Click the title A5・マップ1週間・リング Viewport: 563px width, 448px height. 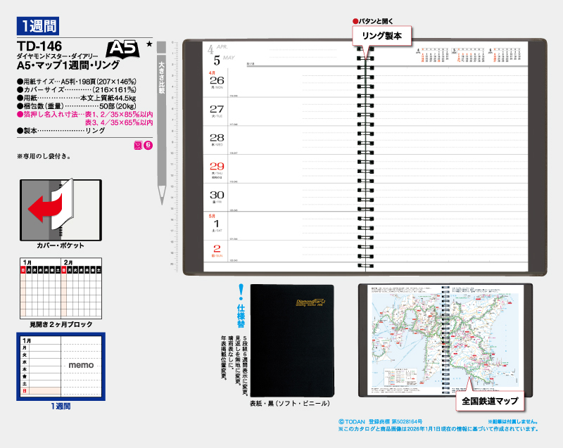point(68,65)
